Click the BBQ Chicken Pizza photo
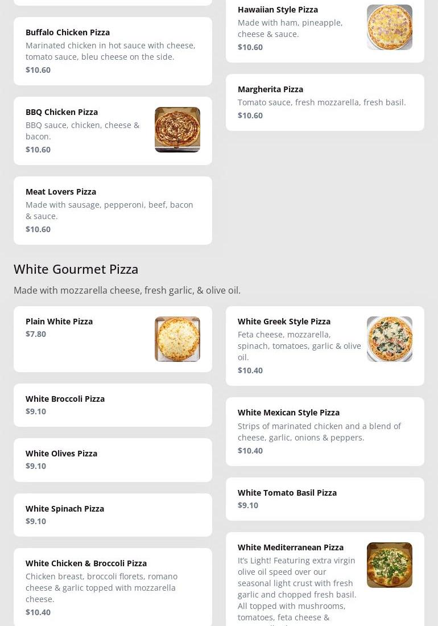Viewport: 438px width, 626px height. click(177, 130)
